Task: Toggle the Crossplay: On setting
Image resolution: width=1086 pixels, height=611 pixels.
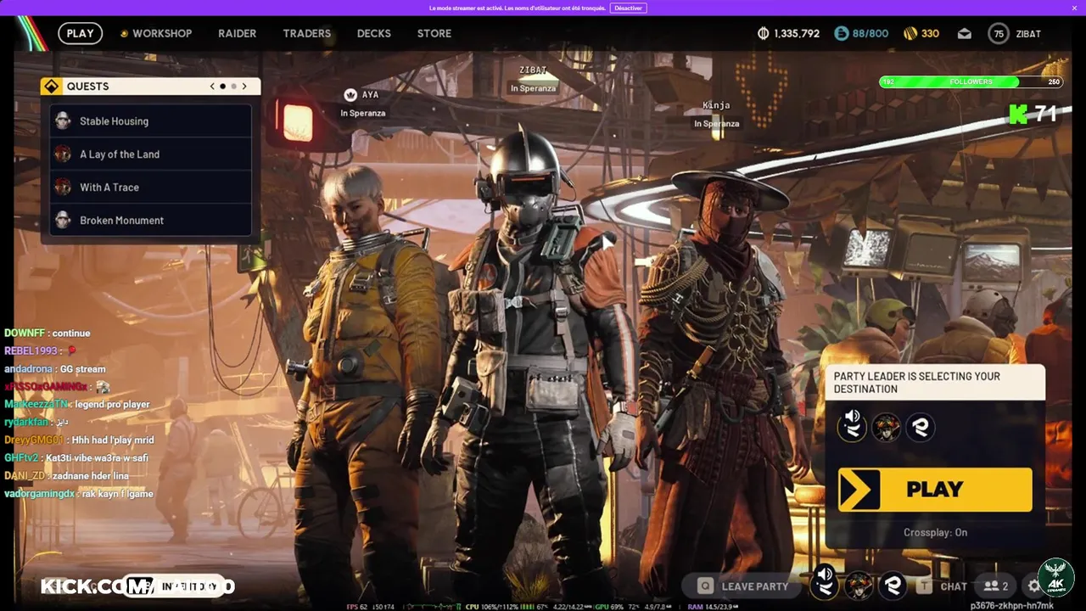Action: (935, 533)
